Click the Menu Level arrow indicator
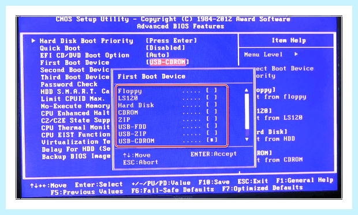Screen dimensions: 358x215 tap(296, 54)
